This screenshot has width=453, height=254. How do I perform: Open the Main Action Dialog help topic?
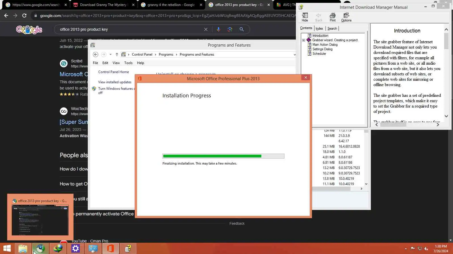pyautogui.click(x=325, y=45)
